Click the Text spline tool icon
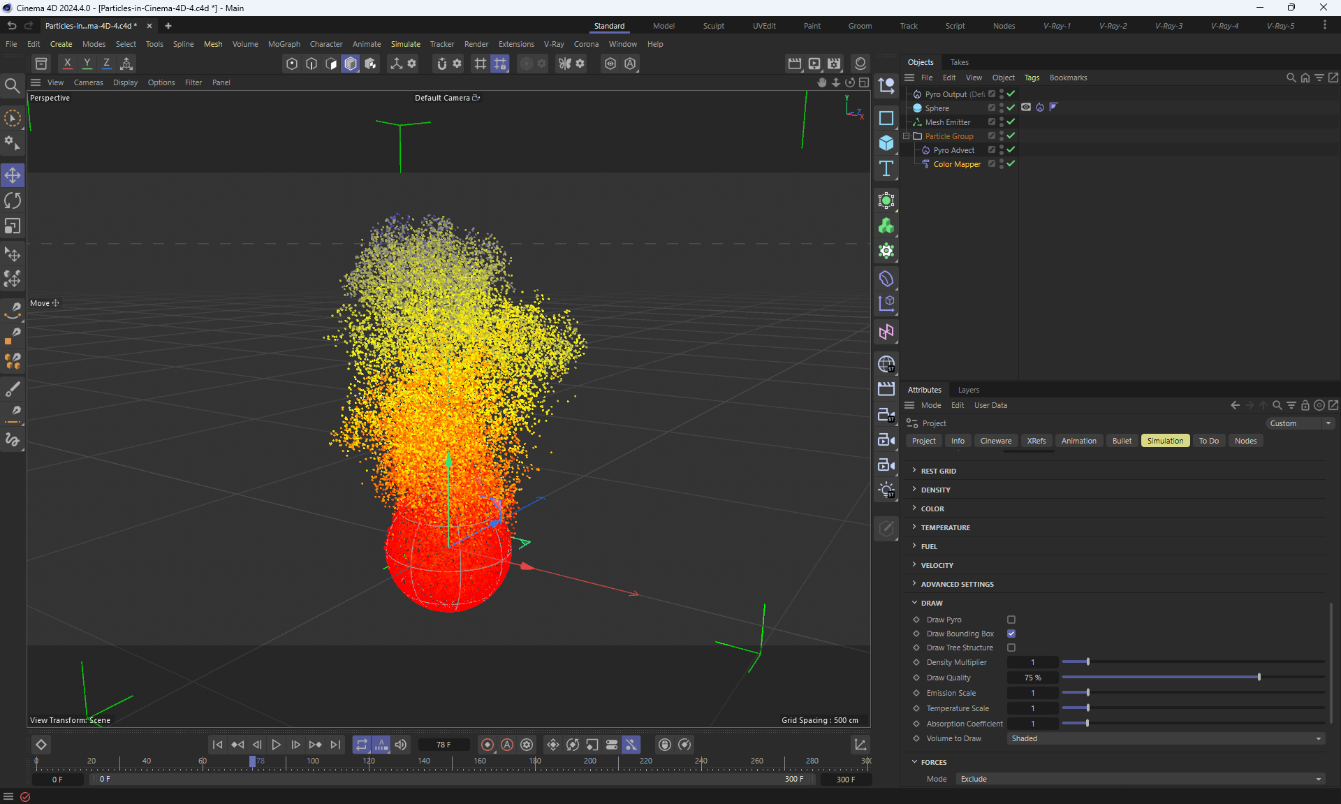The image size is (1341, 804). pyautogui.click(x=886, y=168)
